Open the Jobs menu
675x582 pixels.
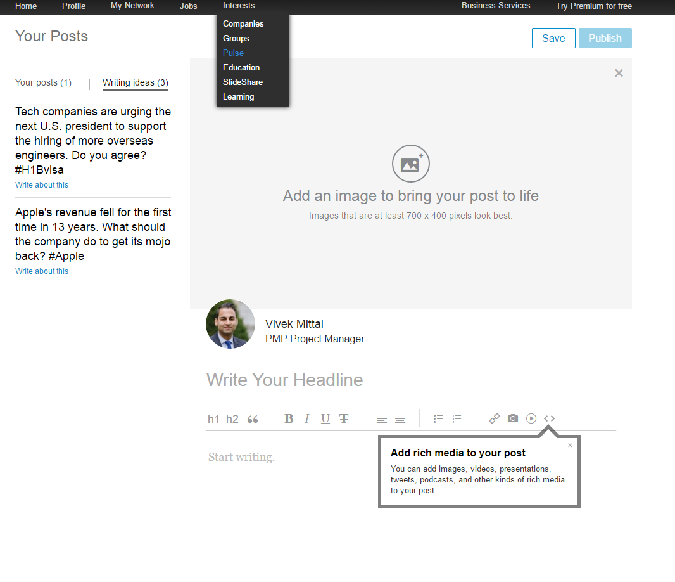click(188, 6)
